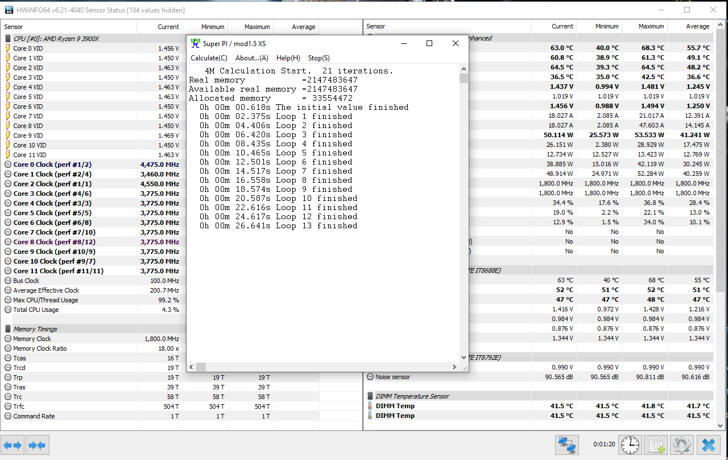Click the 99.2 % usage value
728x460 pixels.
pyautogui.click(x=169, y=300)
